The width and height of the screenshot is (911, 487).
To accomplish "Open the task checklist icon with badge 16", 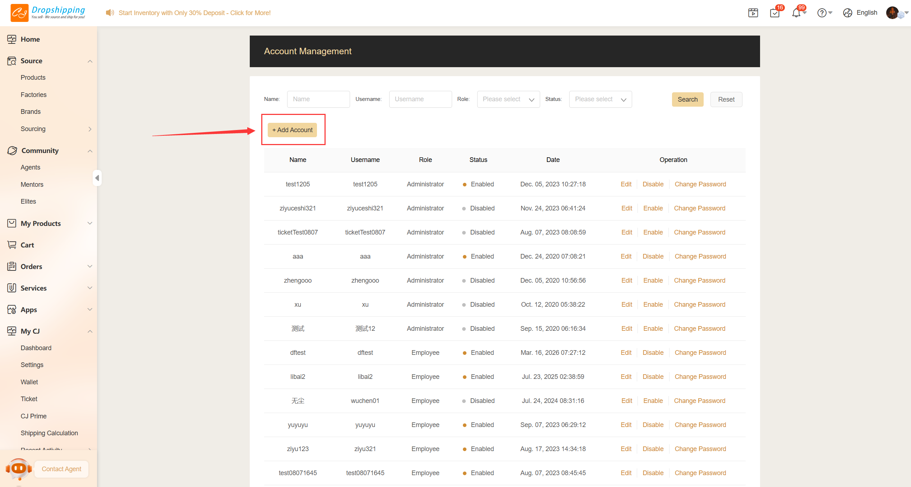I will [775, 13].
